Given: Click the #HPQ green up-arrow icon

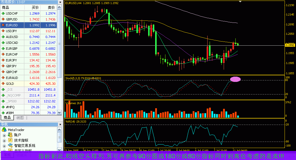Looking at the screenshot, I should [3, 107].
